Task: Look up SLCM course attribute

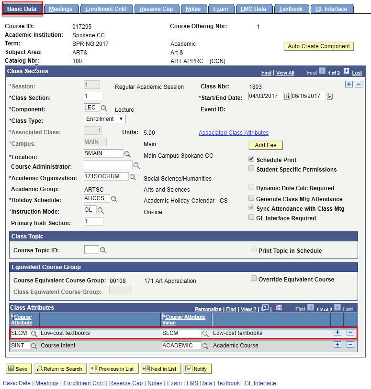Action: (x=34, y=334)
